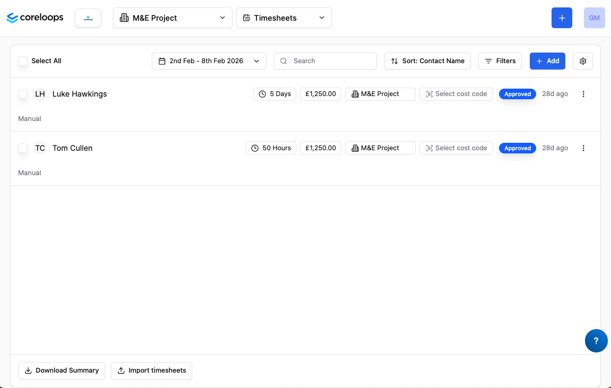Screen dimensions: 611x388
Task: Open the GM user avatar menu
Action: (x=594, y=18)
